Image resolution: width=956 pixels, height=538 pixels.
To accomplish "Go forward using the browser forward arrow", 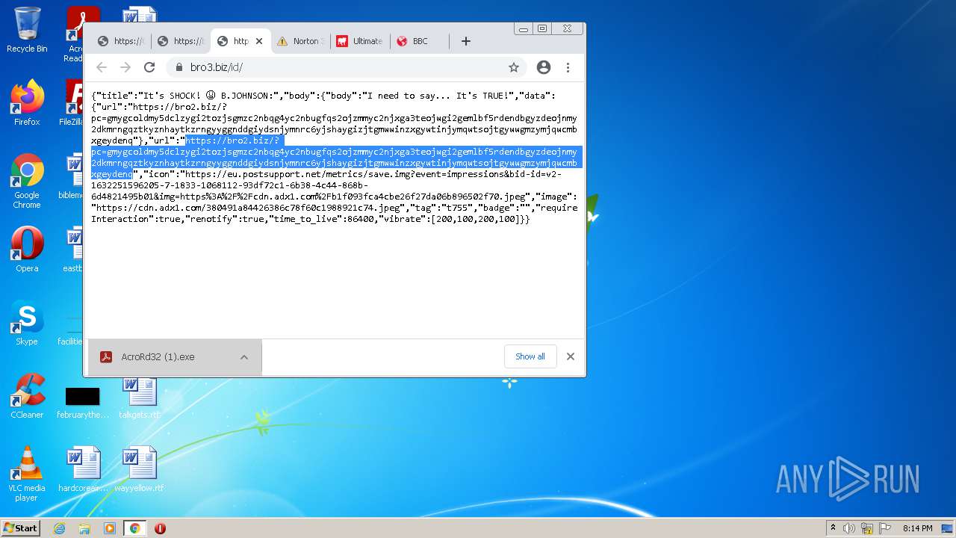I will coord(125,67).
